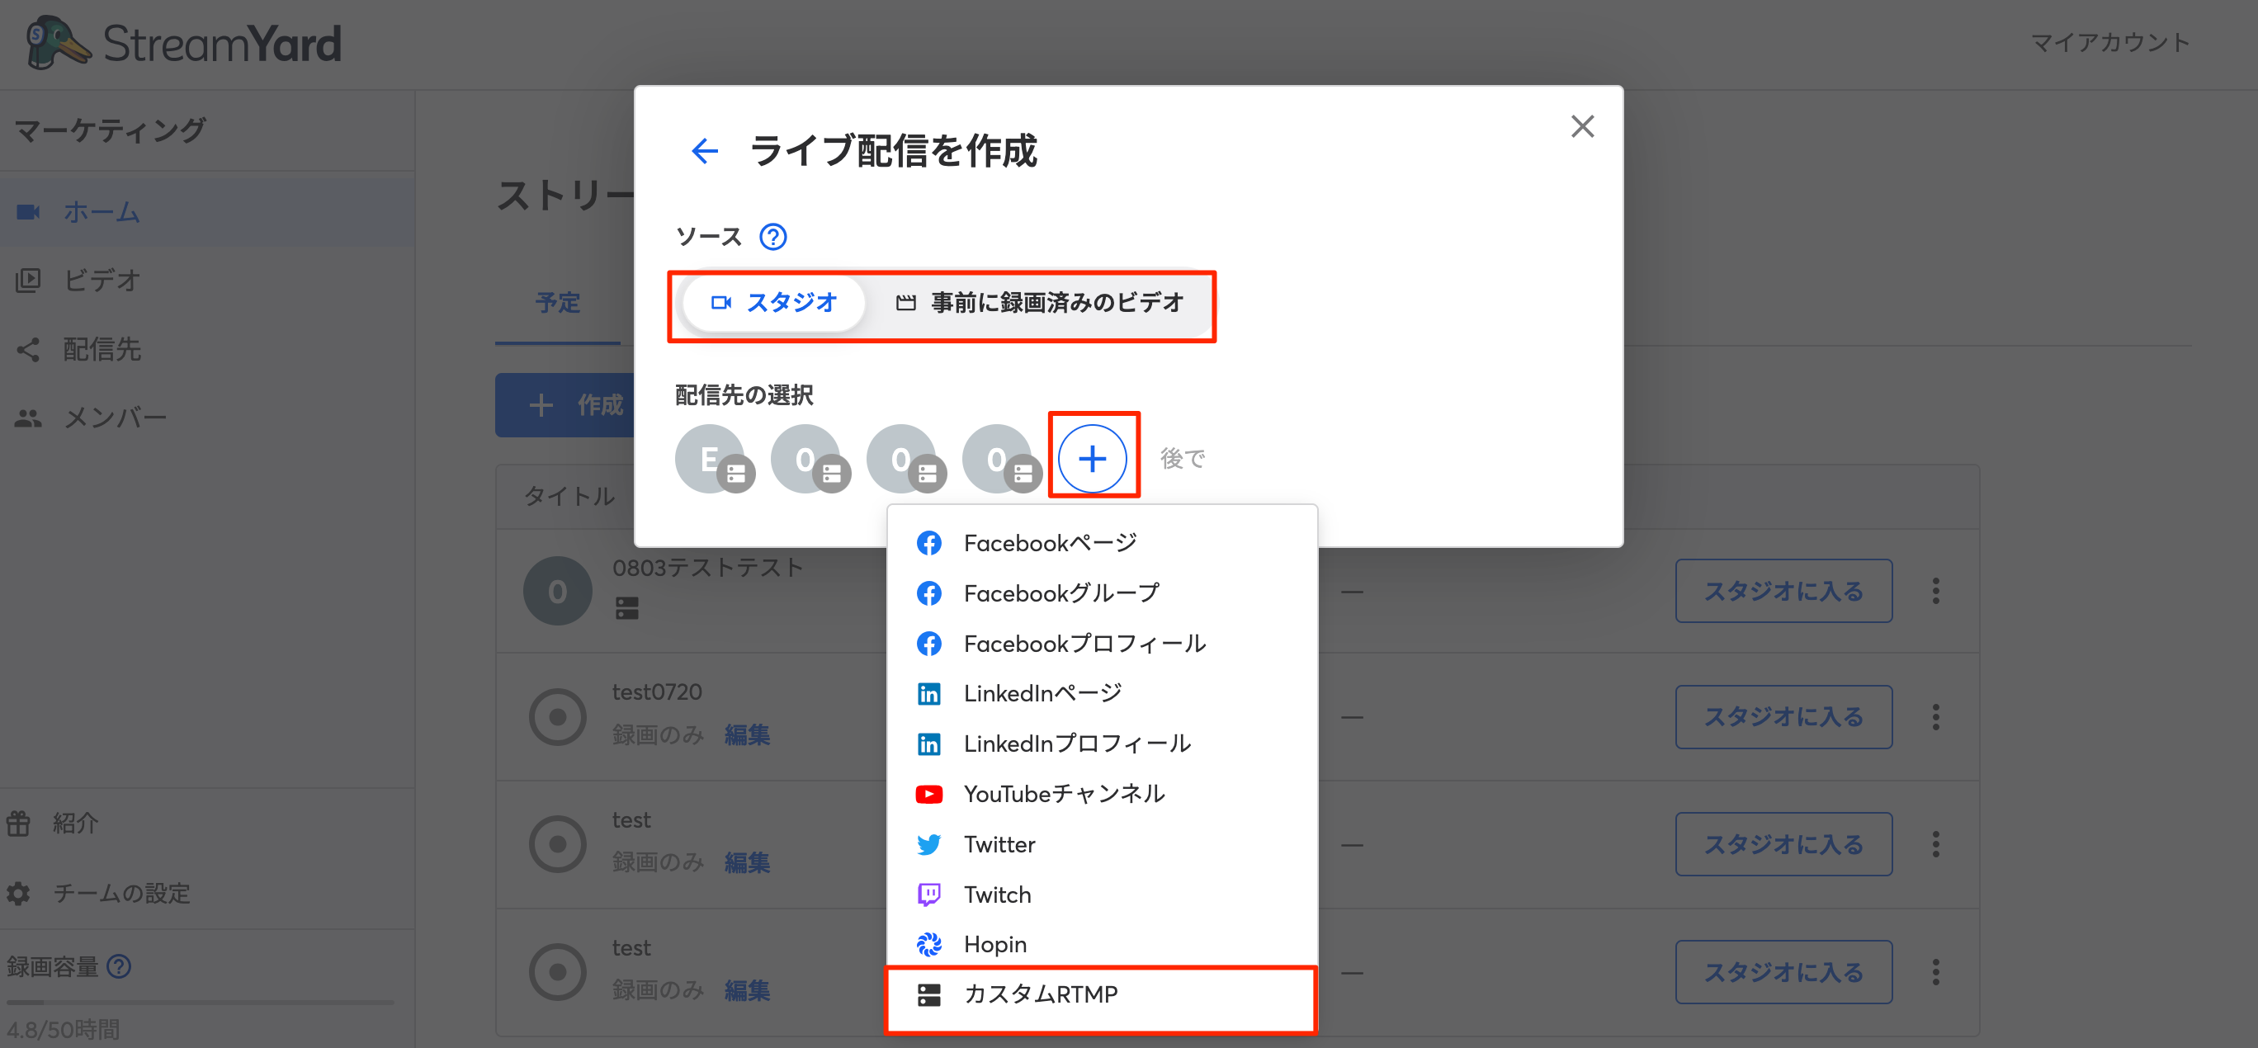Open more options for 0803テストテスト row
This screenshot has width=2258, height=1048.
click(1935, 592)
